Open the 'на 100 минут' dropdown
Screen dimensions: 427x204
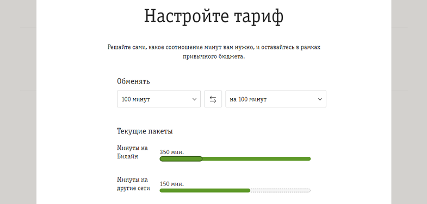pyautogui.click(x=276, y=99)
